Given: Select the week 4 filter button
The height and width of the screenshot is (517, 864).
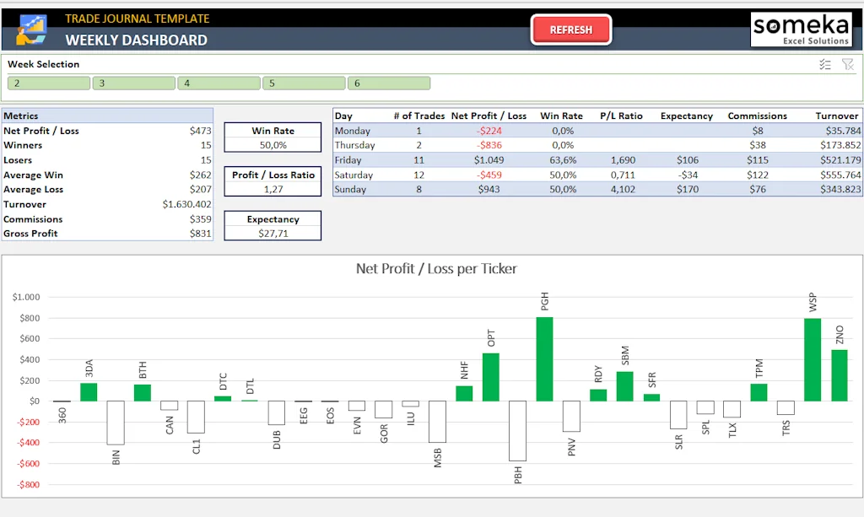Looking at the screenshot, I should pyautogui.click(x=219, y=83).
